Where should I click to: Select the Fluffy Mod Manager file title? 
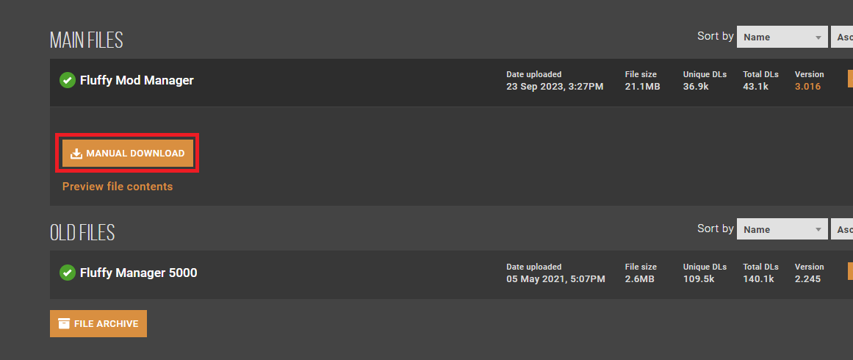tap(137, 80)
